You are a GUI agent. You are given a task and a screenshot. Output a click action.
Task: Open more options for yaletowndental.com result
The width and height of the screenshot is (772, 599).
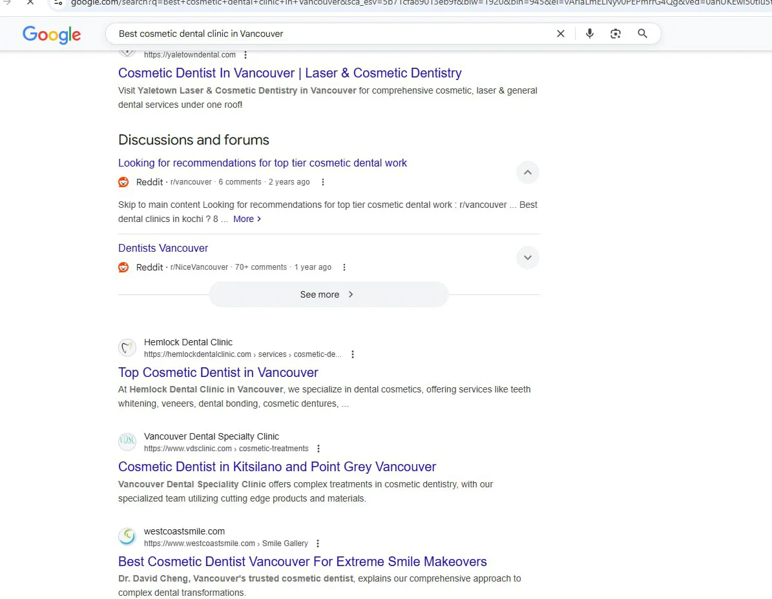click(x=245, y=55)
